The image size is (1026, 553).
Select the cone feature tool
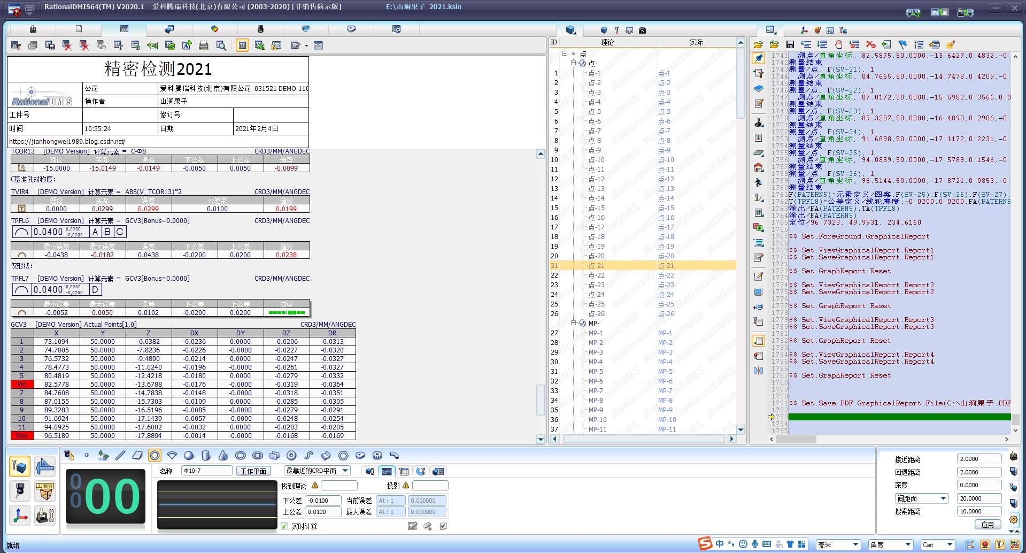point(223,456)
